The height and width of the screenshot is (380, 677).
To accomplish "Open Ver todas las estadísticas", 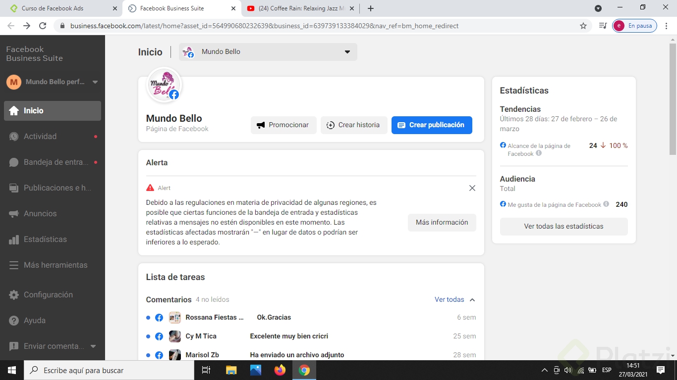I will (x=564, y=226).
